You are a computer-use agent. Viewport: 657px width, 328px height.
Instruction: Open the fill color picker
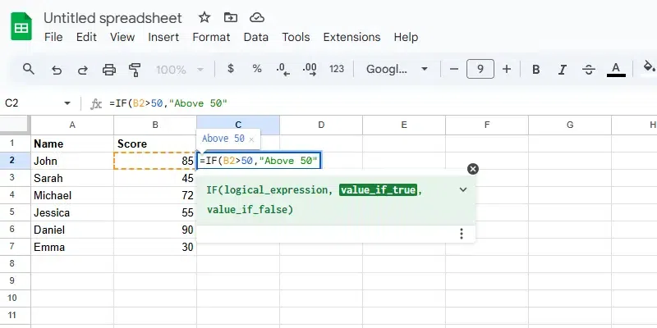click(649, 68)
